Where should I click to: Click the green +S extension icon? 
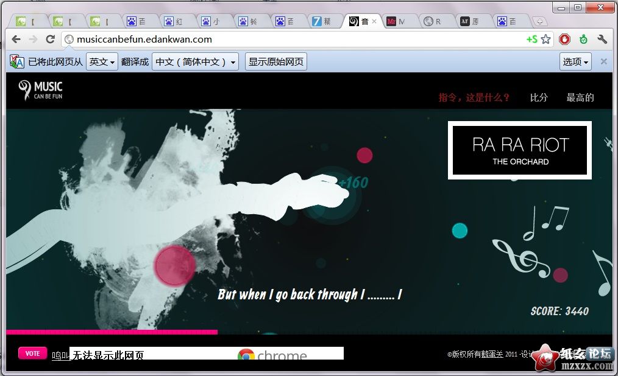(x=531, y=40)
